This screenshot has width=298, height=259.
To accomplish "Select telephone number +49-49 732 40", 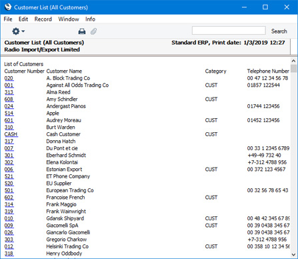I will [264, 156].
